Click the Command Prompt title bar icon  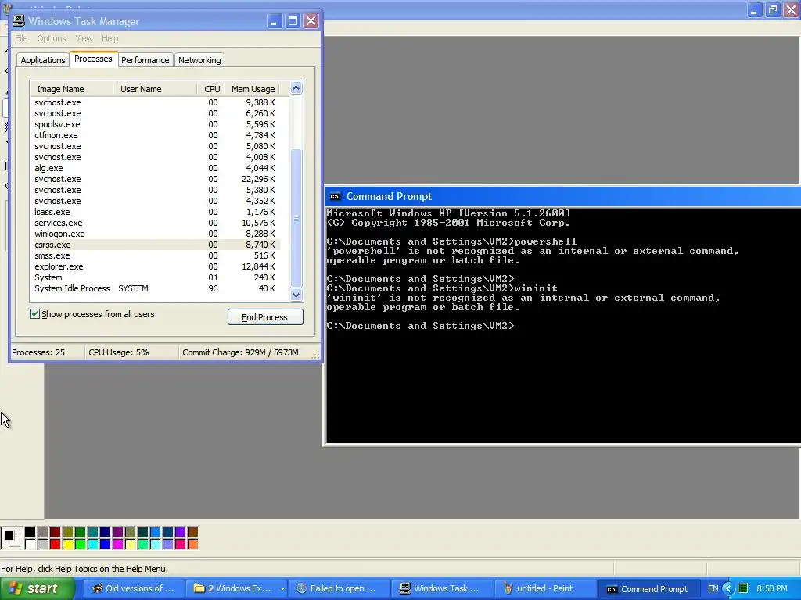point(335,196)
